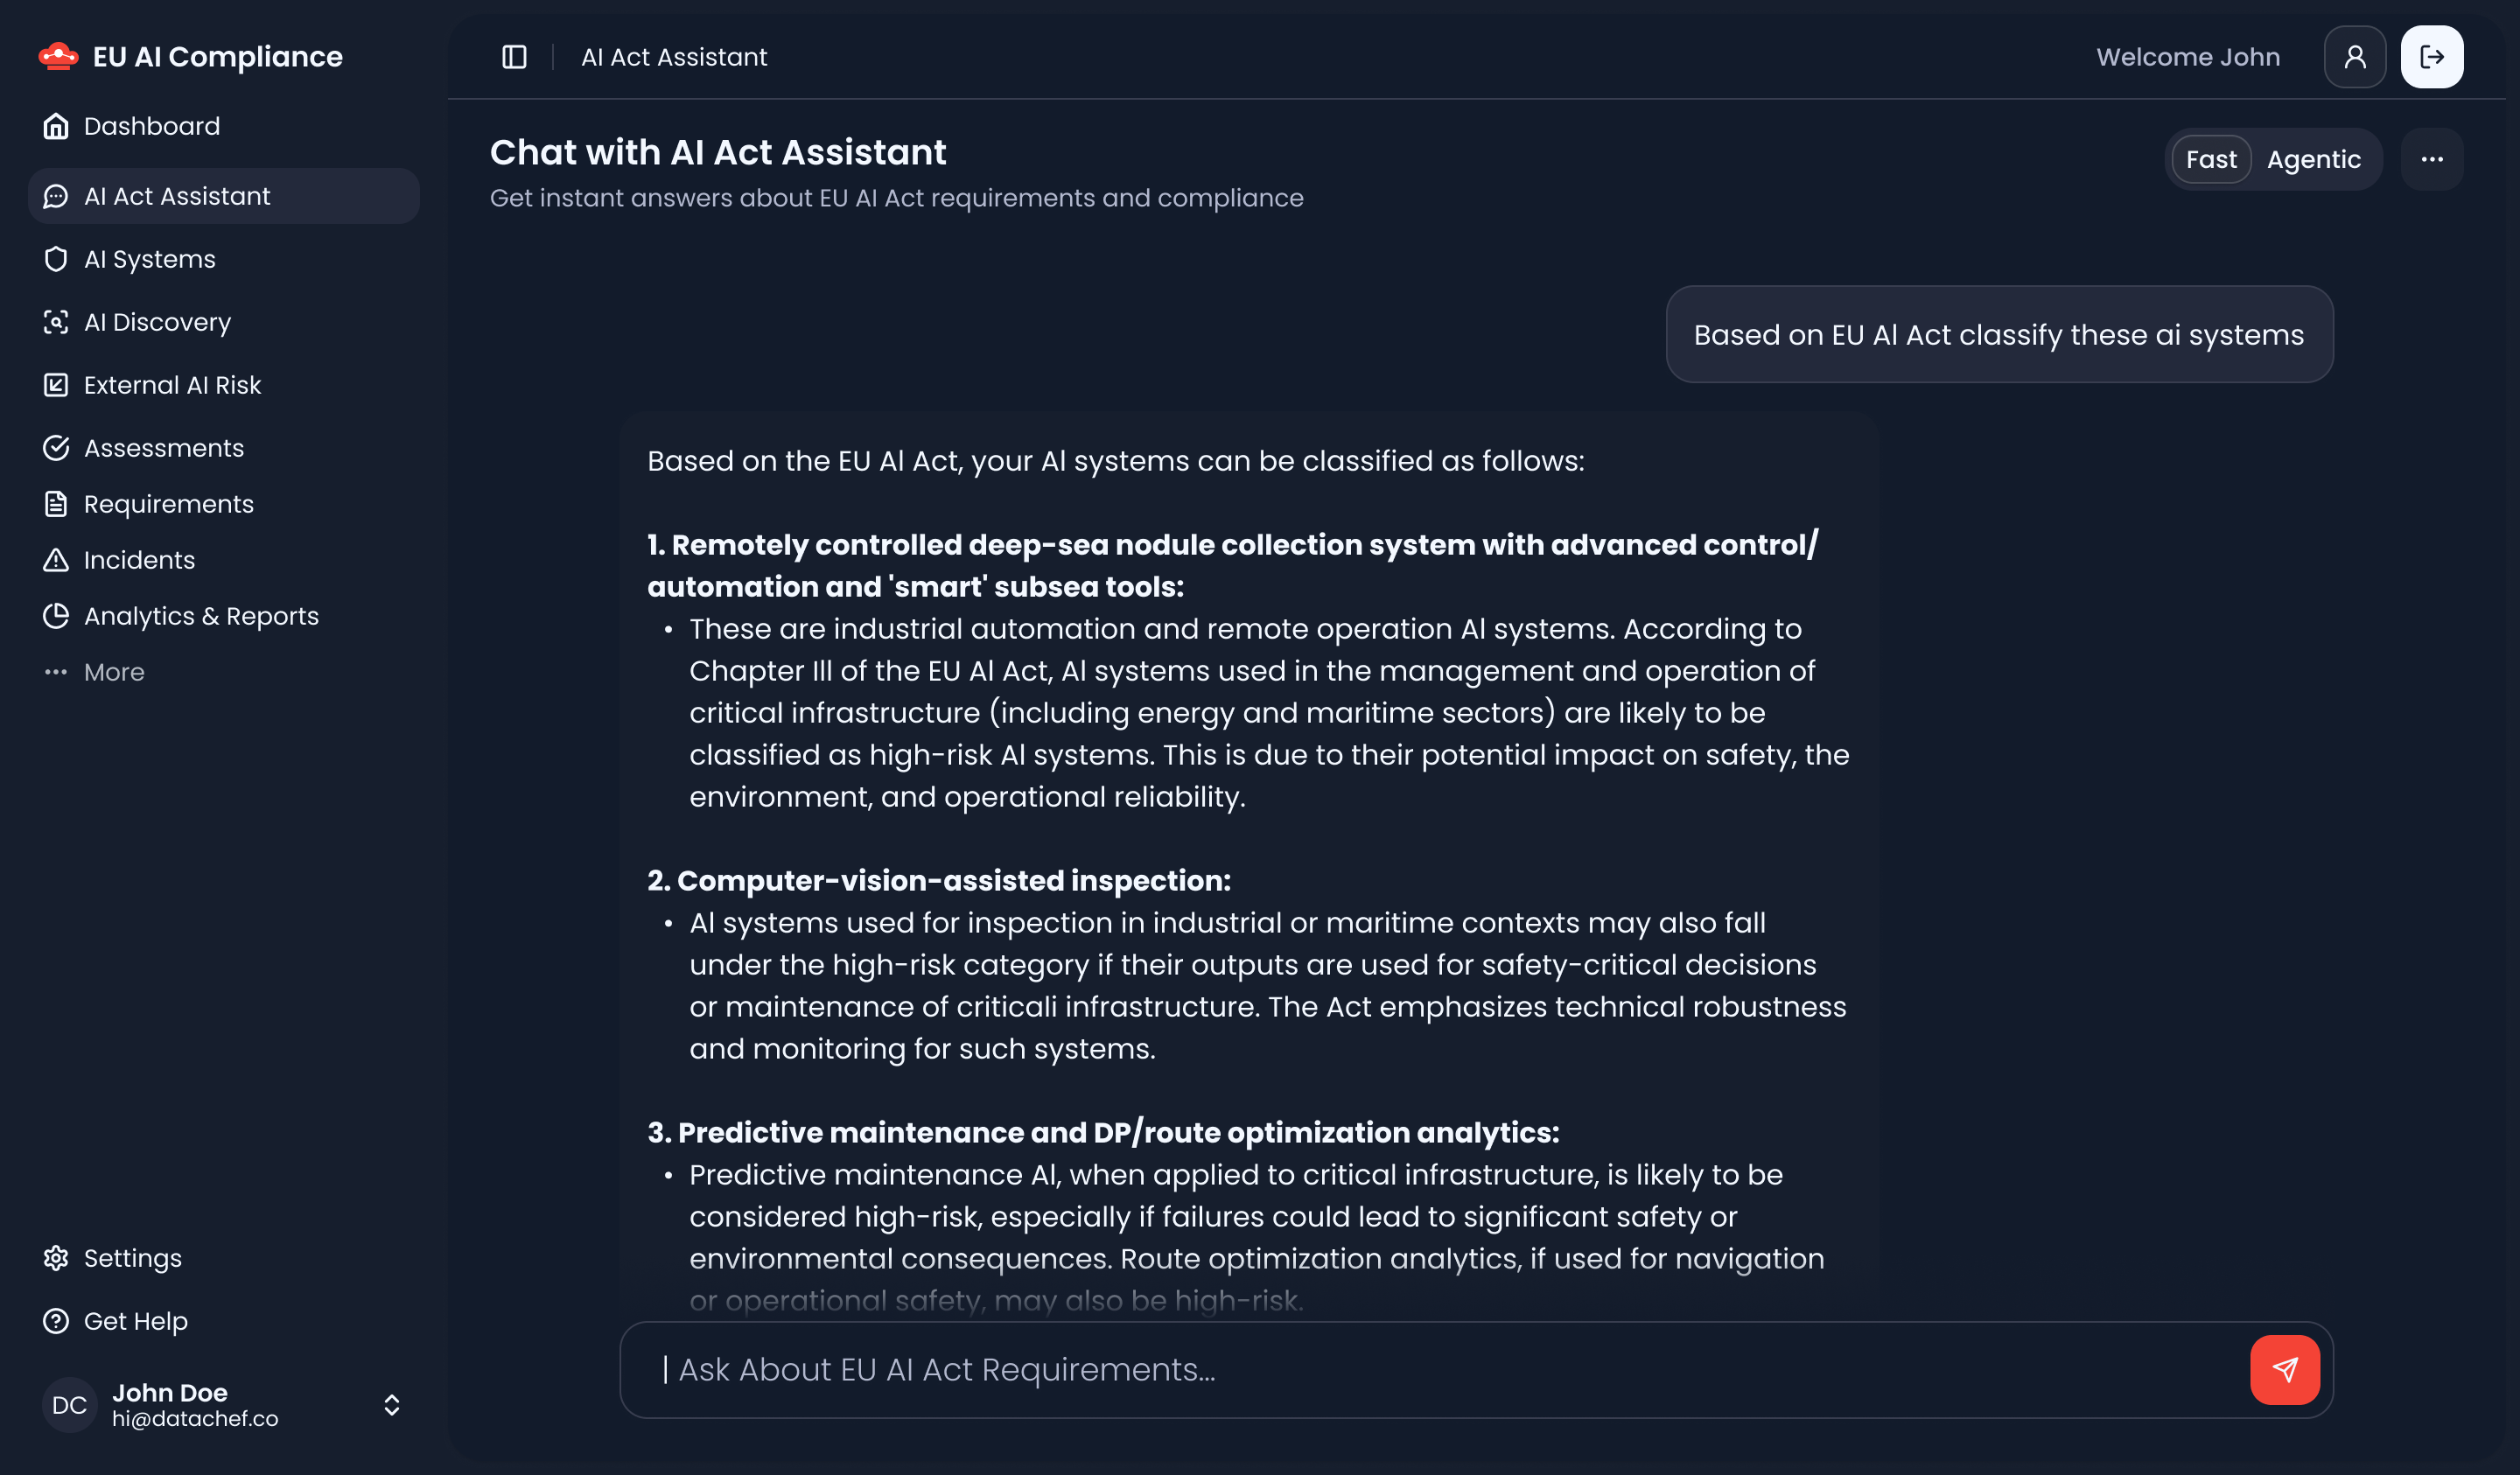The height and width of the screenshot is (1475, 2520).
Task: Expand the John Doe account menu
Action: click(x=391, y=1404)
